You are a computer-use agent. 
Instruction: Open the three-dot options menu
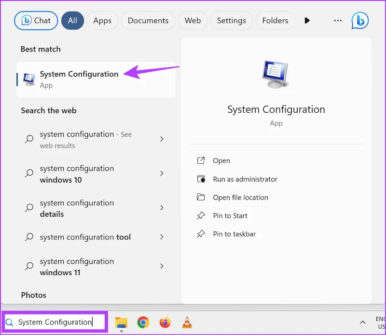[338, 21]
